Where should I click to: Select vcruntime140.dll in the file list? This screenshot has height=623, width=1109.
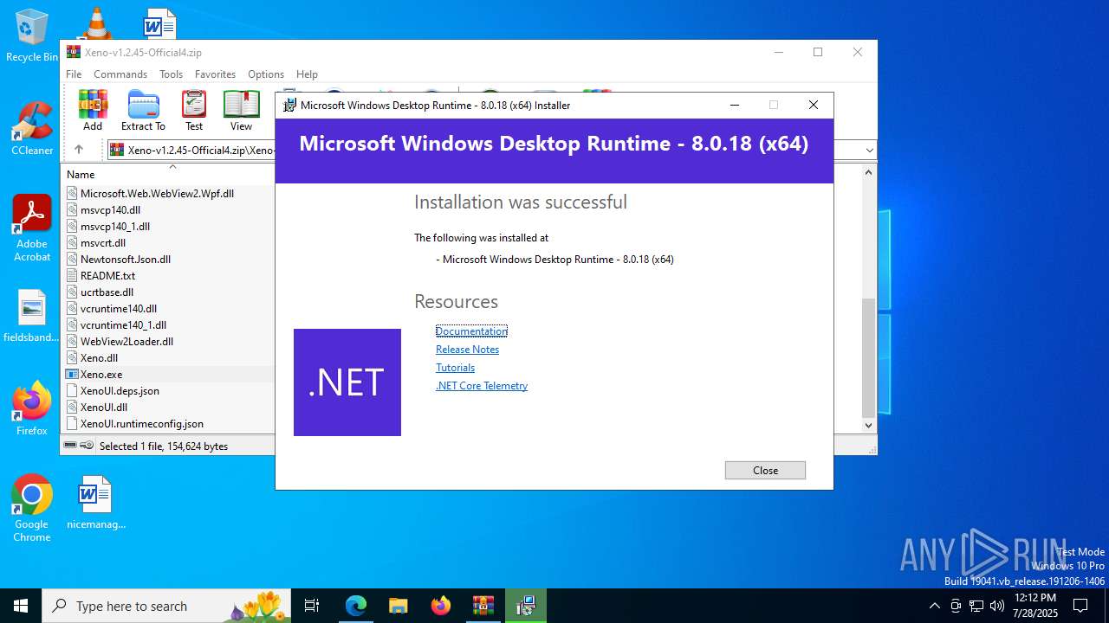[119, 309]
